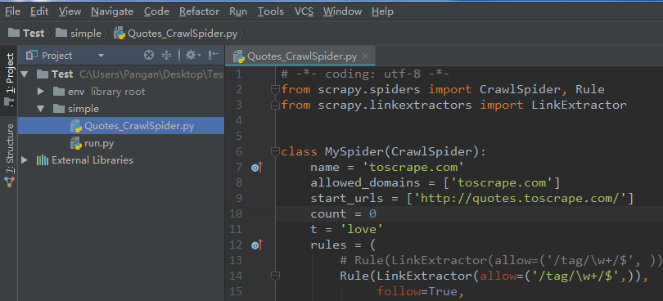Image resolution: width=663 pixels, height=301 pixels.
Task: Close the Quotes_CrawlSpider.py editor tab
Action: pyautogui.click(x=366, y=56)
